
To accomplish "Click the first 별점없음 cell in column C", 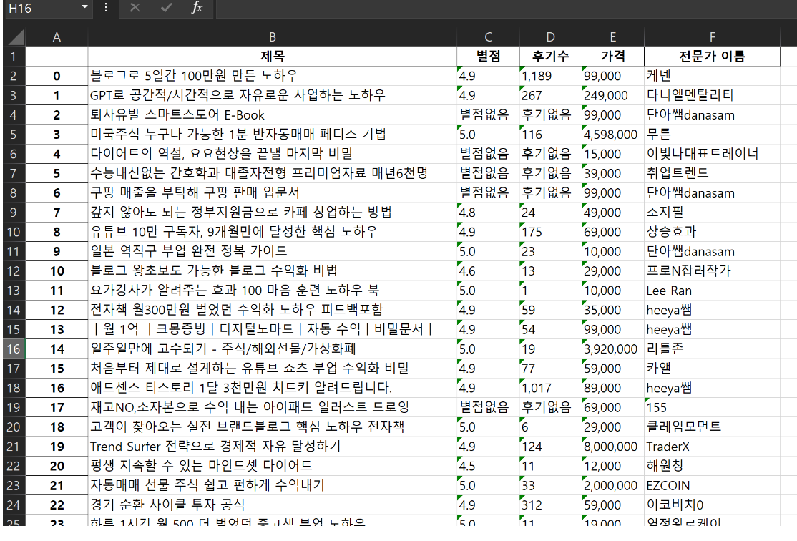I will (x=488, y=115).
